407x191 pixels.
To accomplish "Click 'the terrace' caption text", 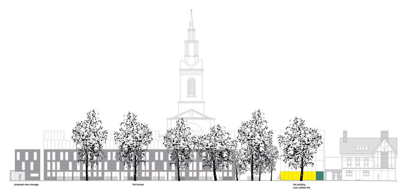I will [x=138, y=184].
